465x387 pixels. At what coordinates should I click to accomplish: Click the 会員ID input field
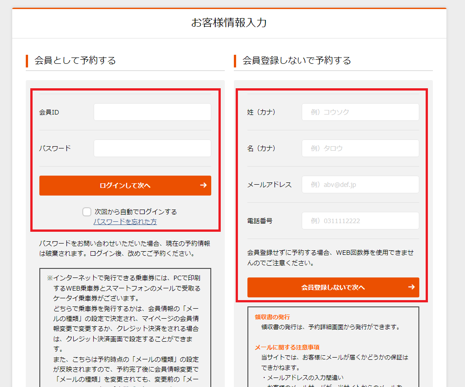click(x=152, y=112)
